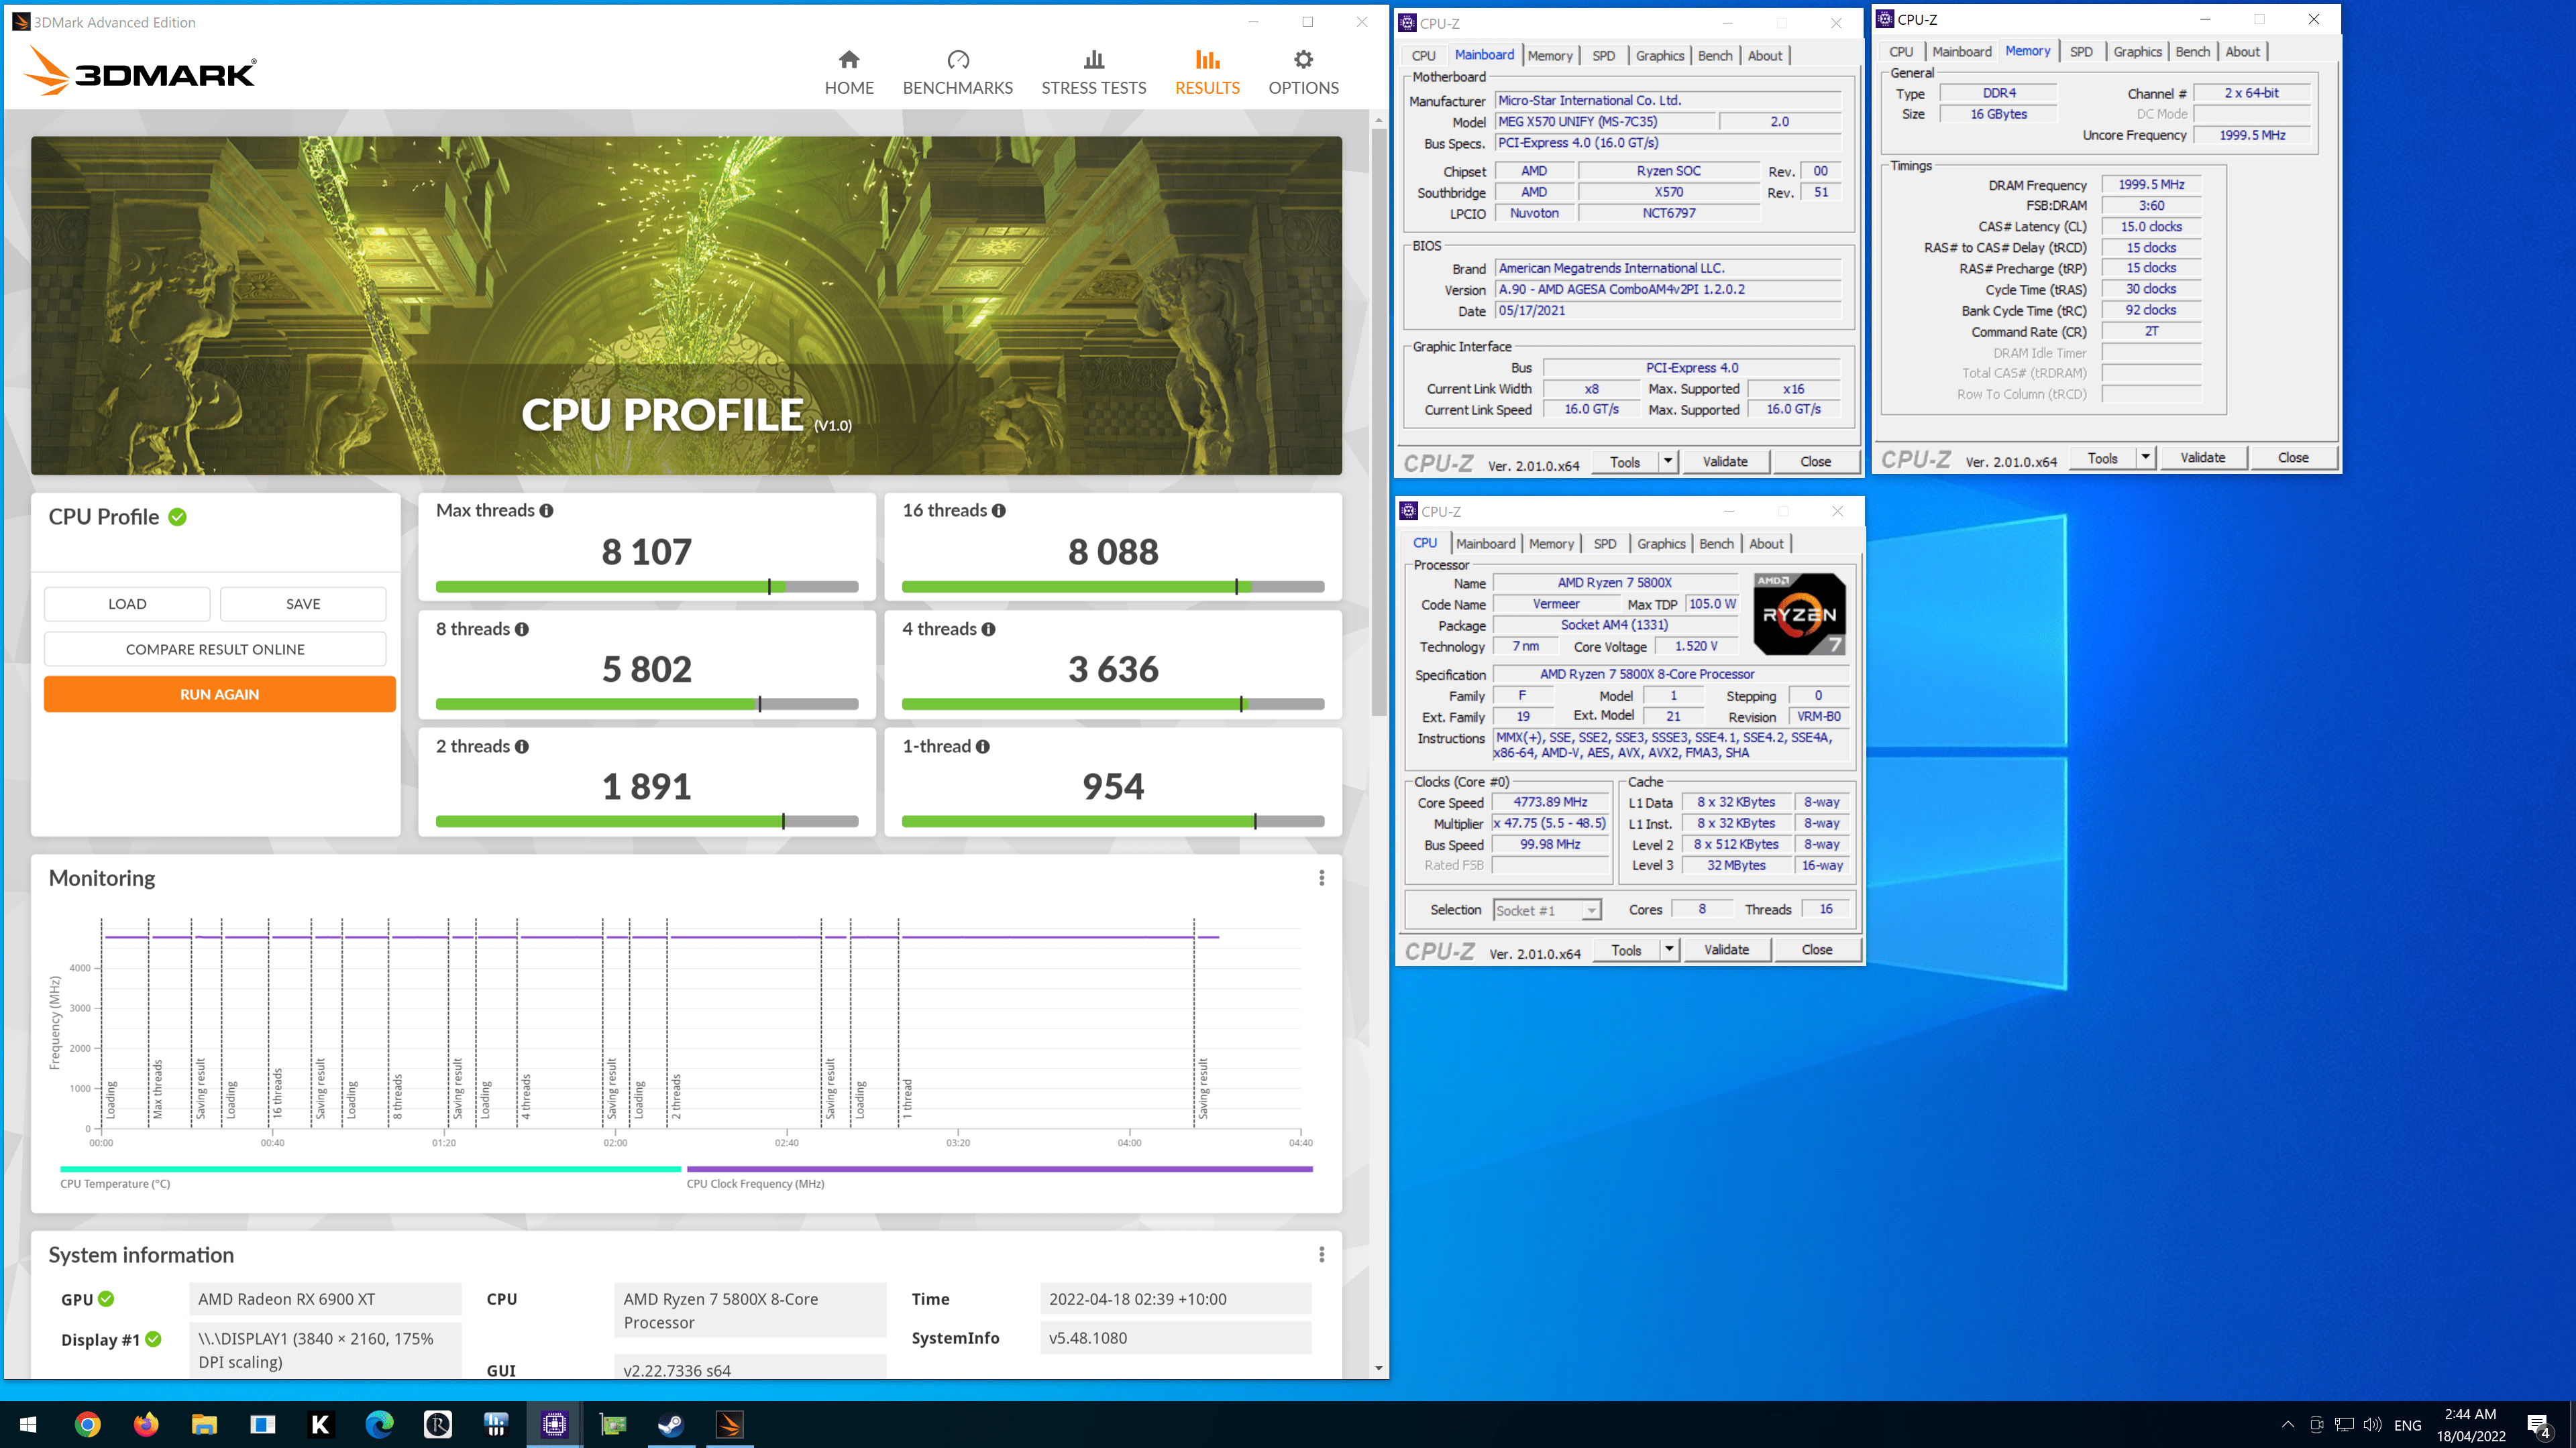Click 1-thread score progress bar
The image size is (2576, 1448).
pyautogui.click(x=1113, y=821)
